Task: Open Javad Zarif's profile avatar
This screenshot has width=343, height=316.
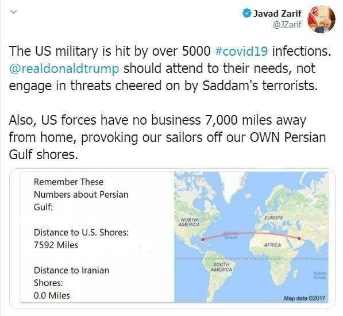Action: (321, 19)
